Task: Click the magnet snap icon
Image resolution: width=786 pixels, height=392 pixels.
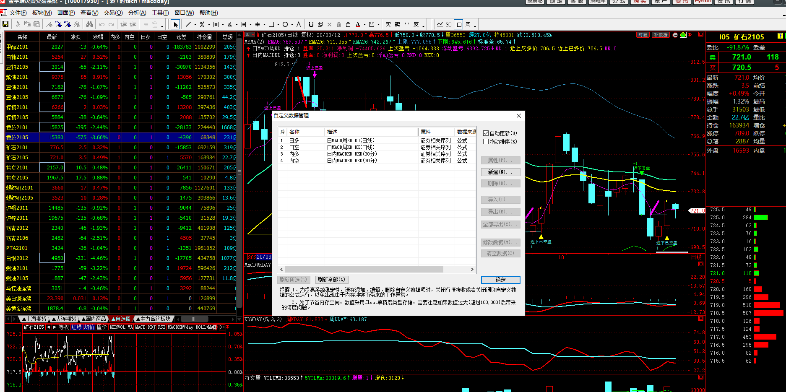Action: (x=311, y=24)
